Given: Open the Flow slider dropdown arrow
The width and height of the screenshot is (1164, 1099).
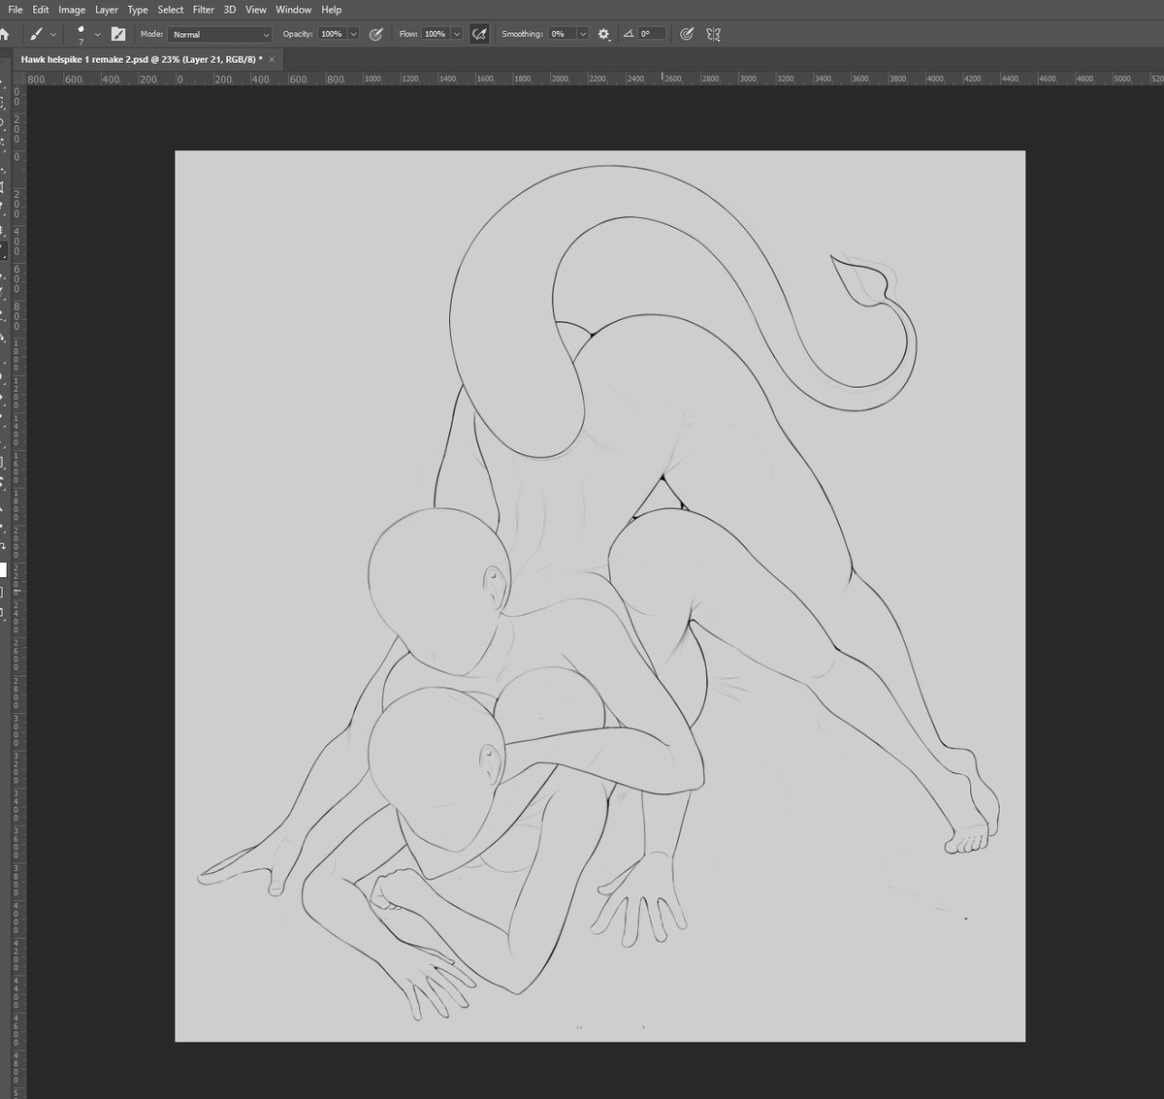Looking at the screenshot, I should point(456,34).
